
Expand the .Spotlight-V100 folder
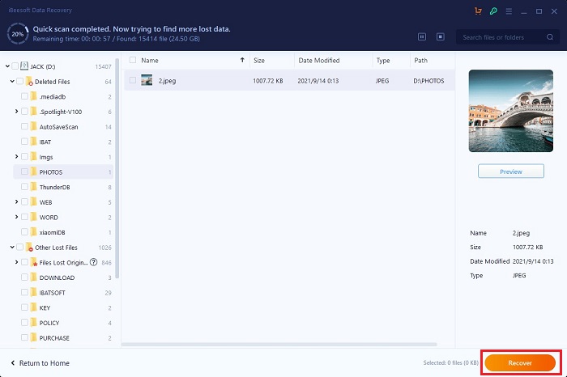[16, 112]
